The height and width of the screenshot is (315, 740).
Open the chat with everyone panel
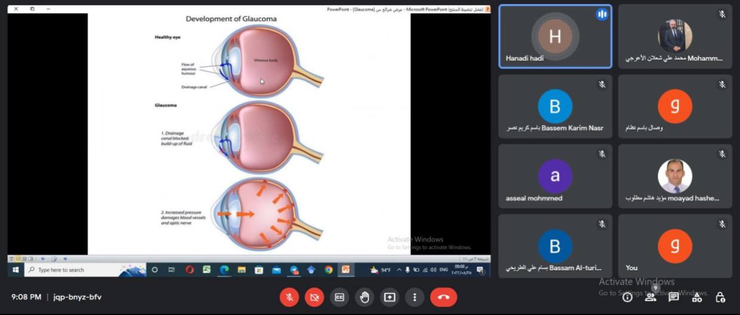pyautogui.click(x=673, y=297)
